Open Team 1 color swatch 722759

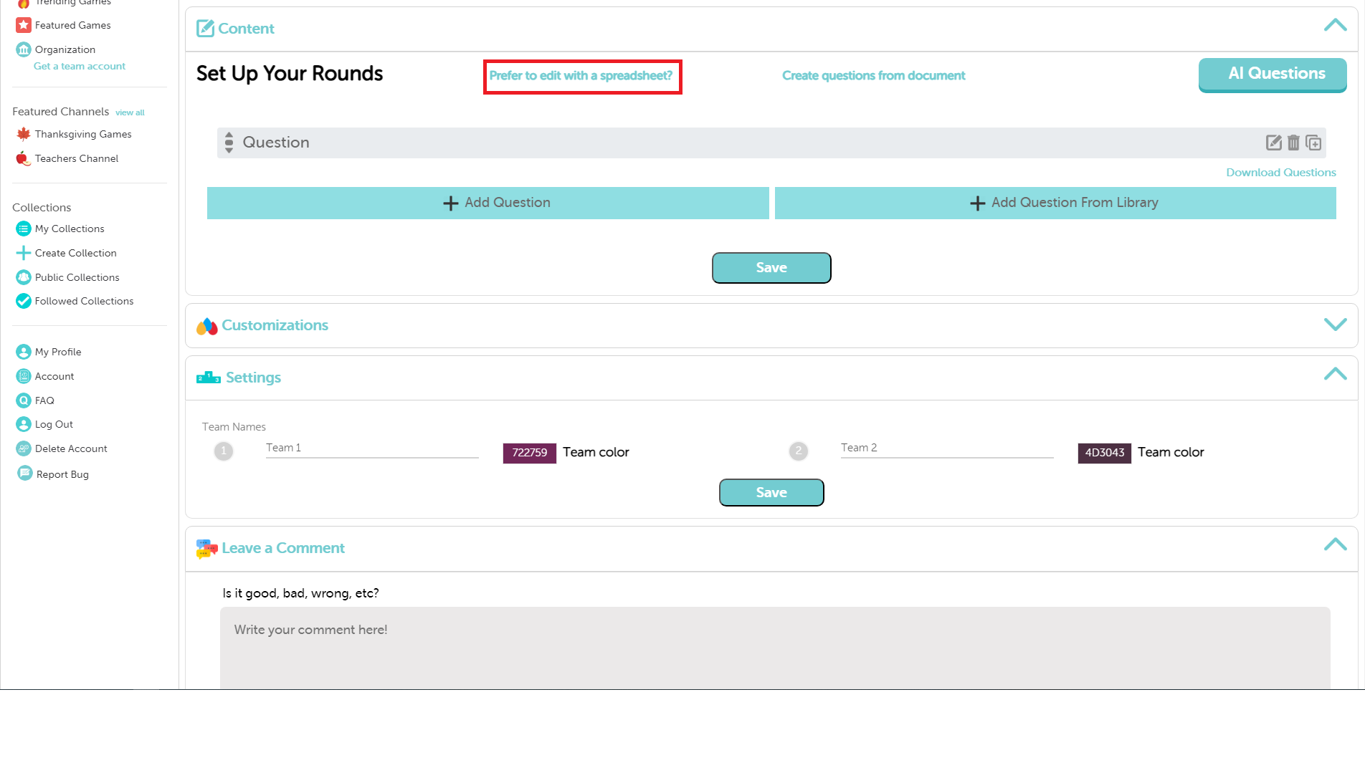[x=529, y=453]
